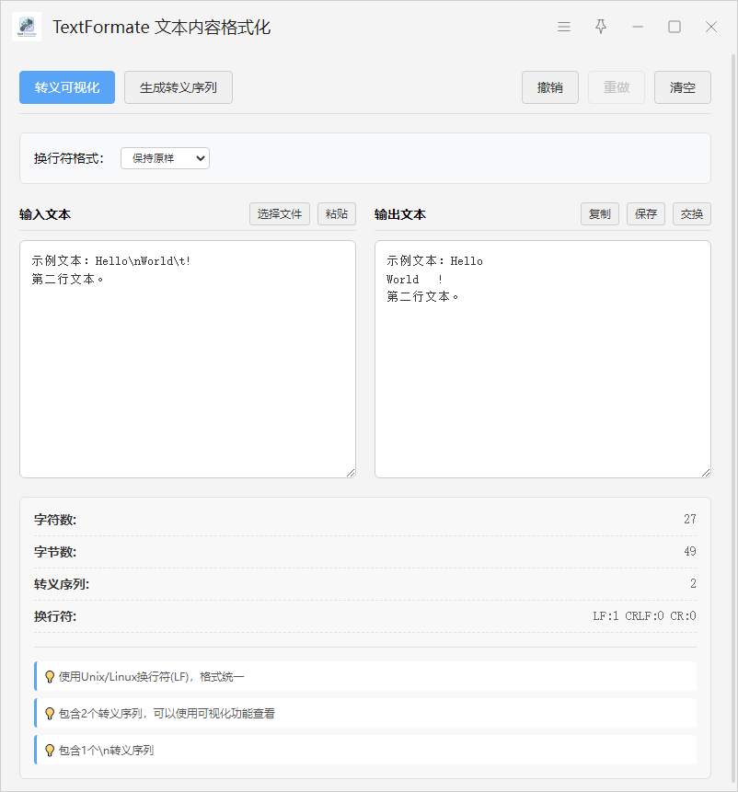Swap input and output with 交换

click(692, 214)
